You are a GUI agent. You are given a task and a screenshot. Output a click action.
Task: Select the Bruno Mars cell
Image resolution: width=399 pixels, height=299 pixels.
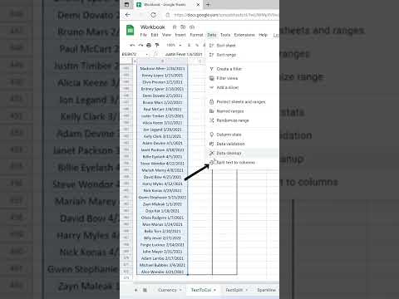tap(162, 102)
